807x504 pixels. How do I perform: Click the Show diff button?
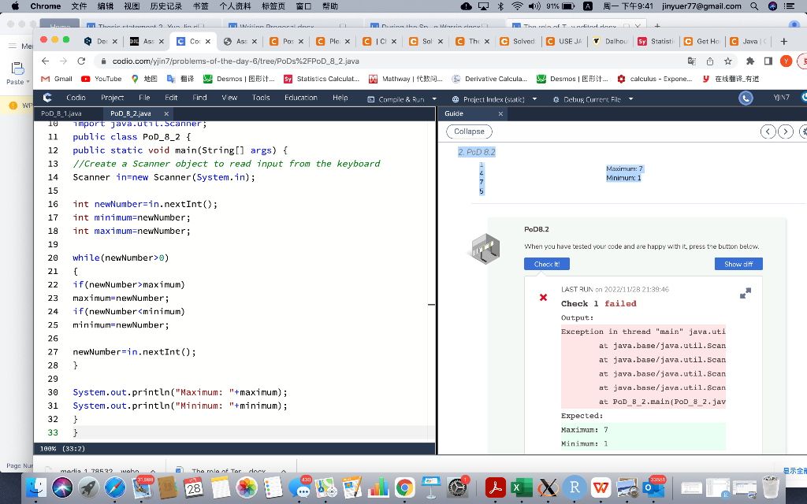click(738, 264)
